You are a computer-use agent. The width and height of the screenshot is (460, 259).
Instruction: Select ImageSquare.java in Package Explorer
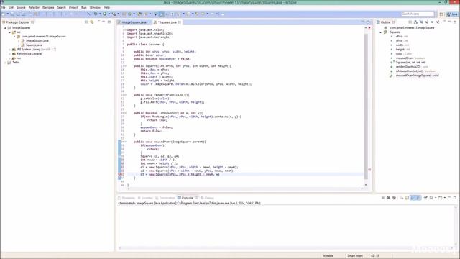[x=37, y=41]
